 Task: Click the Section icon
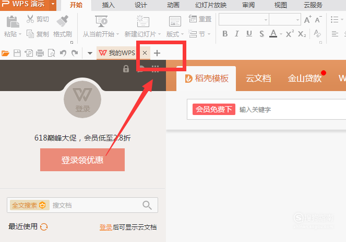point(193,34)
